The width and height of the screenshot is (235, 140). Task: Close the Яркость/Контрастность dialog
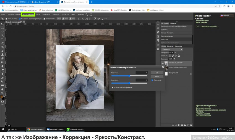tap(163, 68)
